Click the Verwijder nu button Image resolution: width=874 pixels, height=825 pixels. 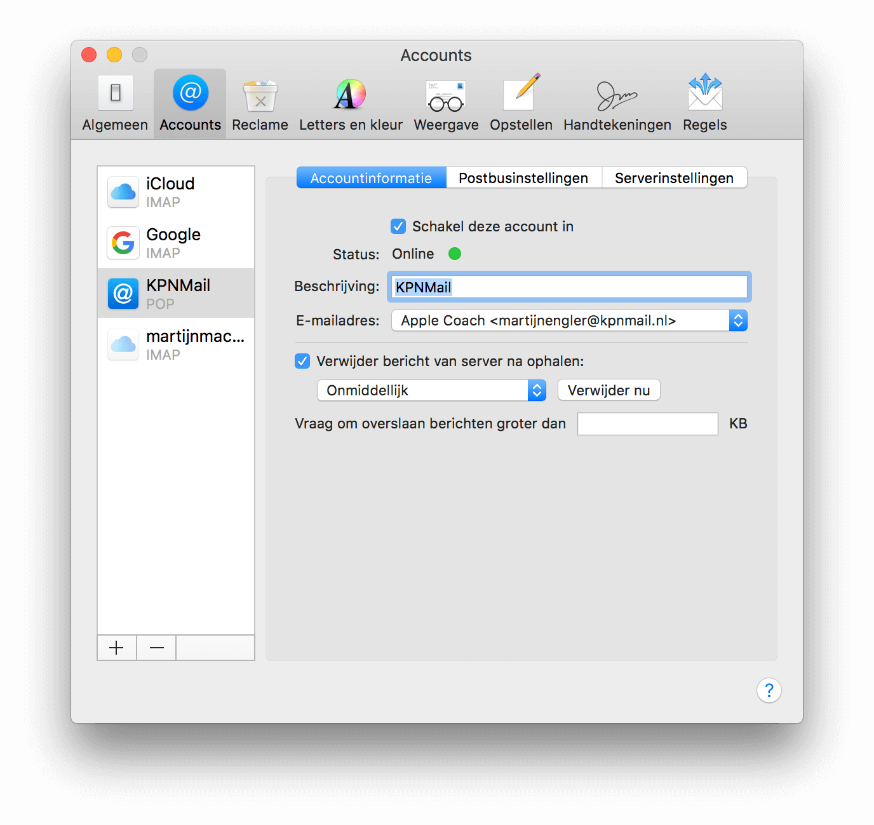tap(609, 390)
